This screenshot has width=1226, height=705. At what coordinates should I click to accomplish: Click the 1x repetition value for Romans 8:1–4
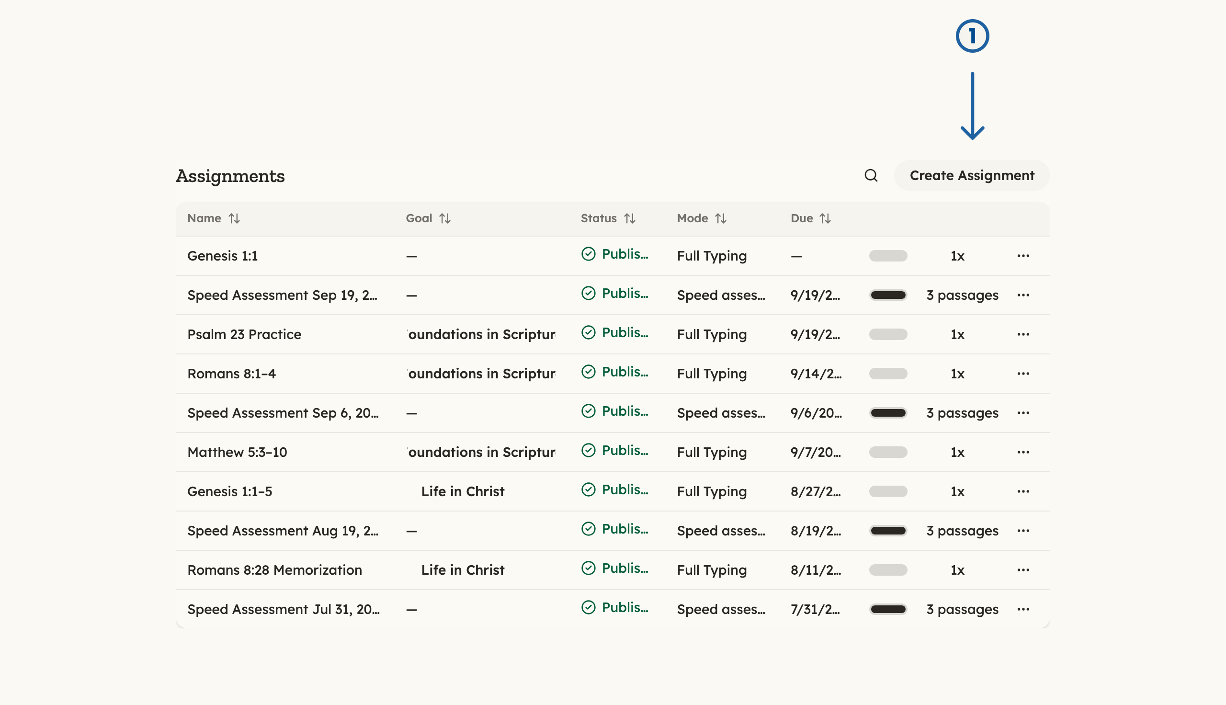pos(957,373)
